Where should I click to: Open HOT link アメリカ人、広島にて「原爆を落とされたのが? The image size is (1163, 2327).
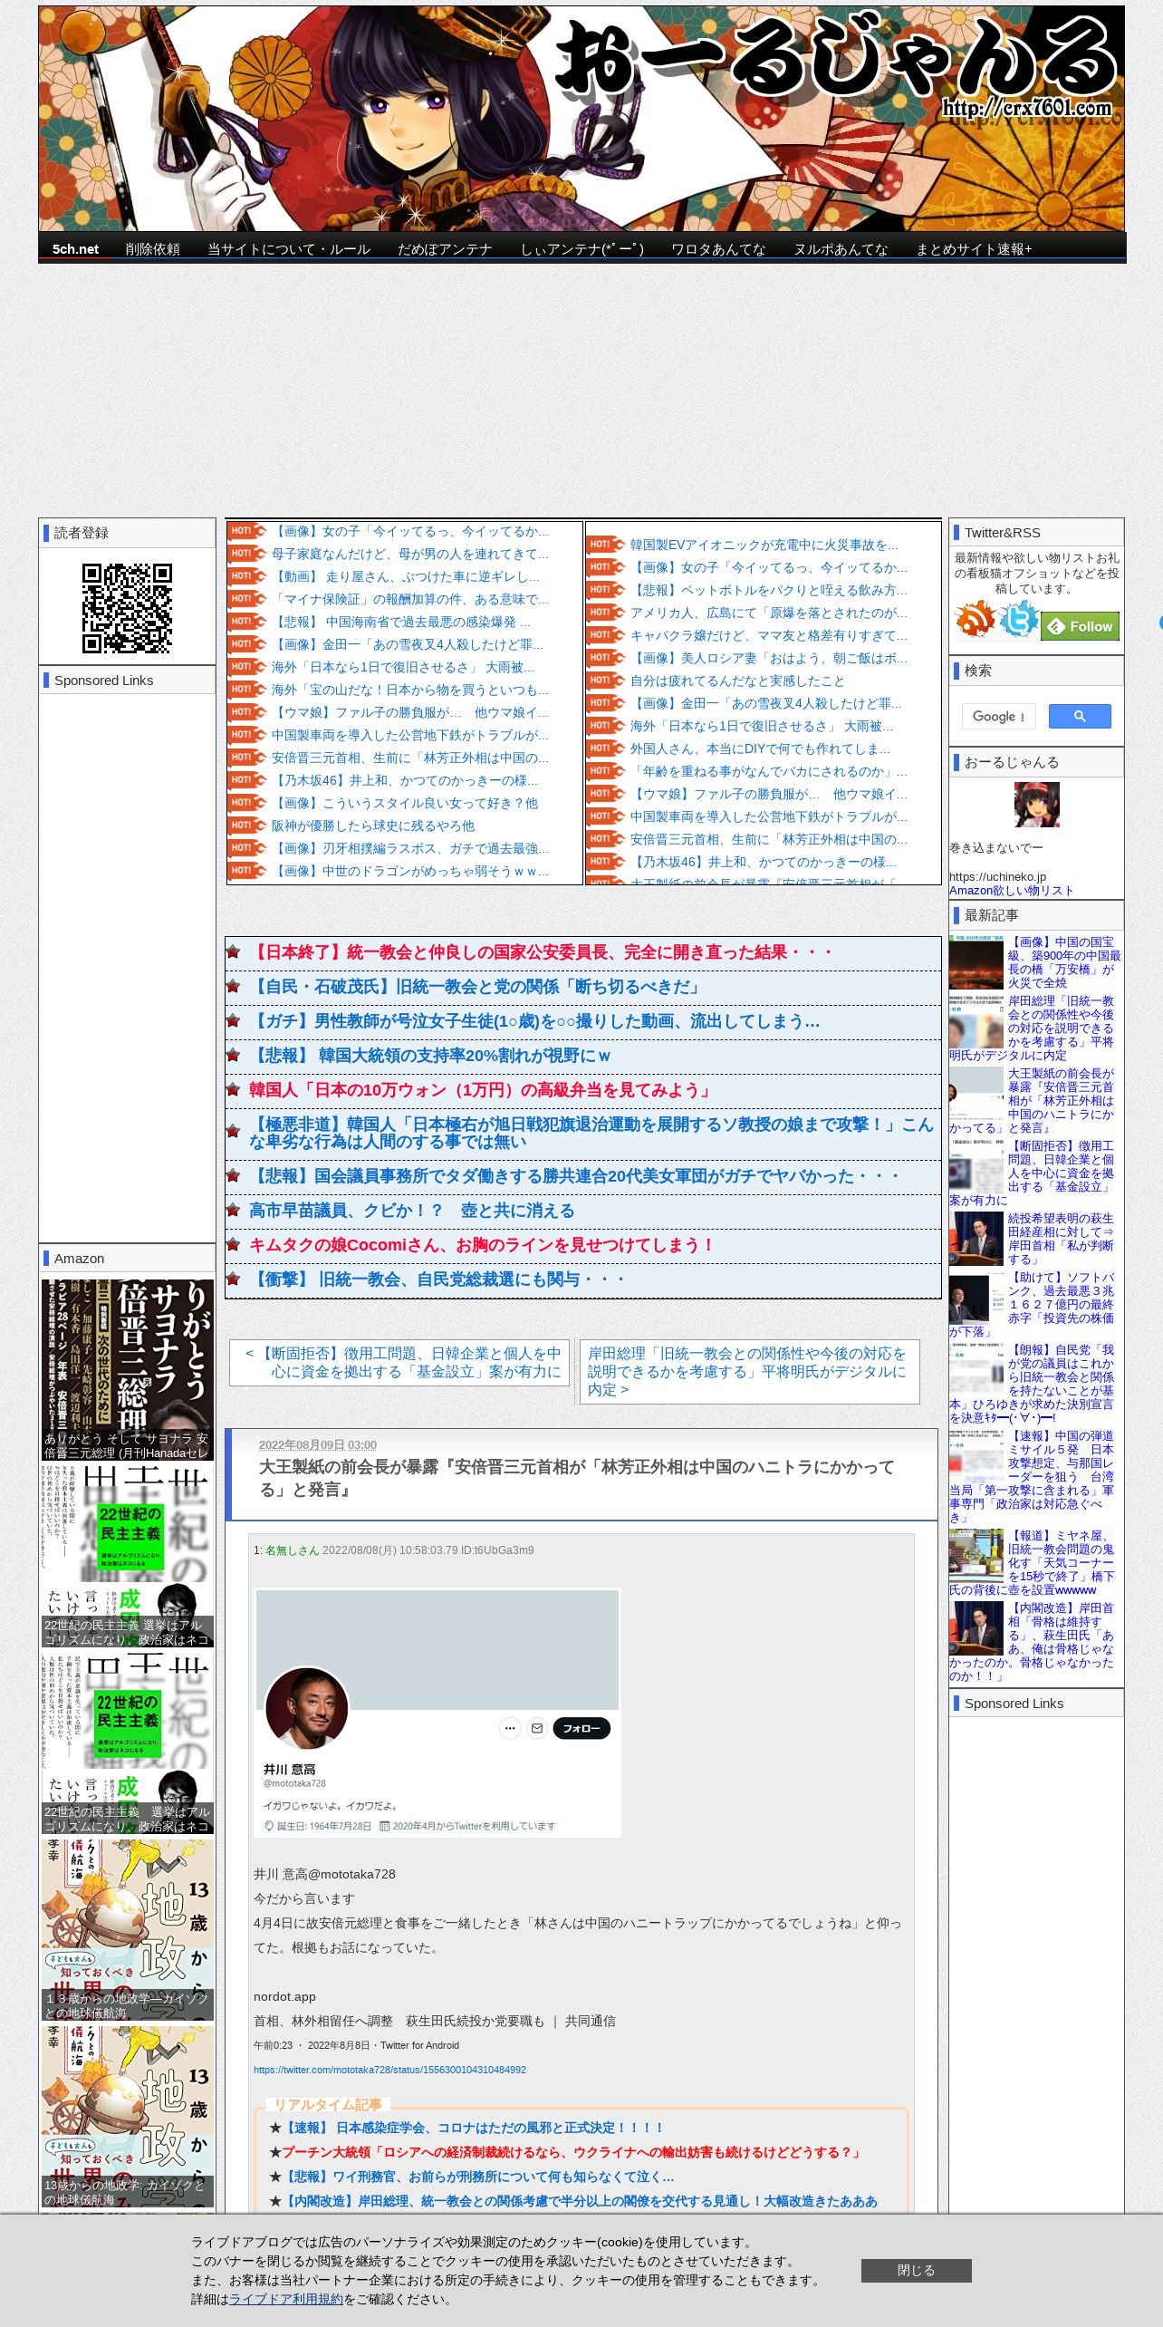pos(768,613)
